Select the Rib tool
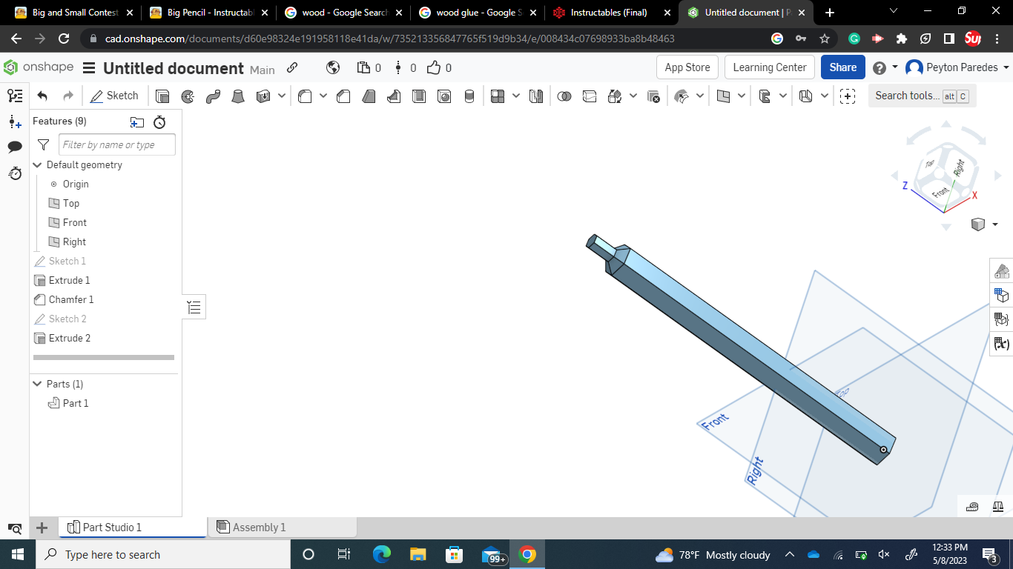Image resolution: width=1013 pixels, height=569 pixels. click(x=394, y=96)
